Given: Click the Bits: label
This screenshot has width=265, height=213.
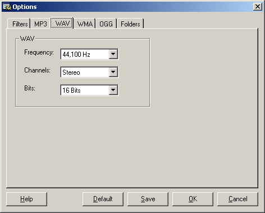Looking at the screenshot, I should 30,88.
